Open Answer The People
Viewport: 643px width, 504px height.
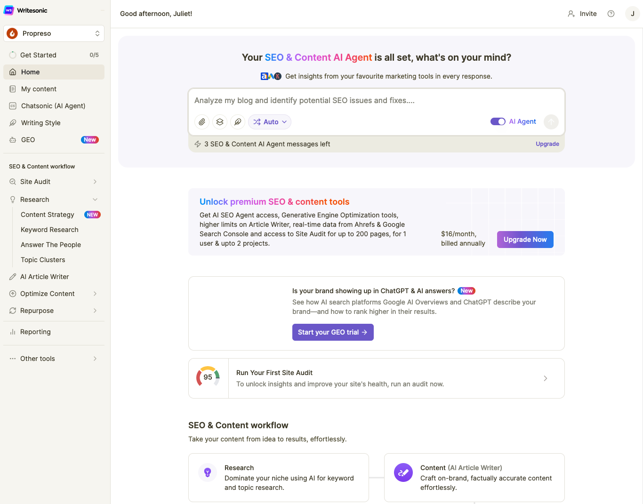click(51, 245)
